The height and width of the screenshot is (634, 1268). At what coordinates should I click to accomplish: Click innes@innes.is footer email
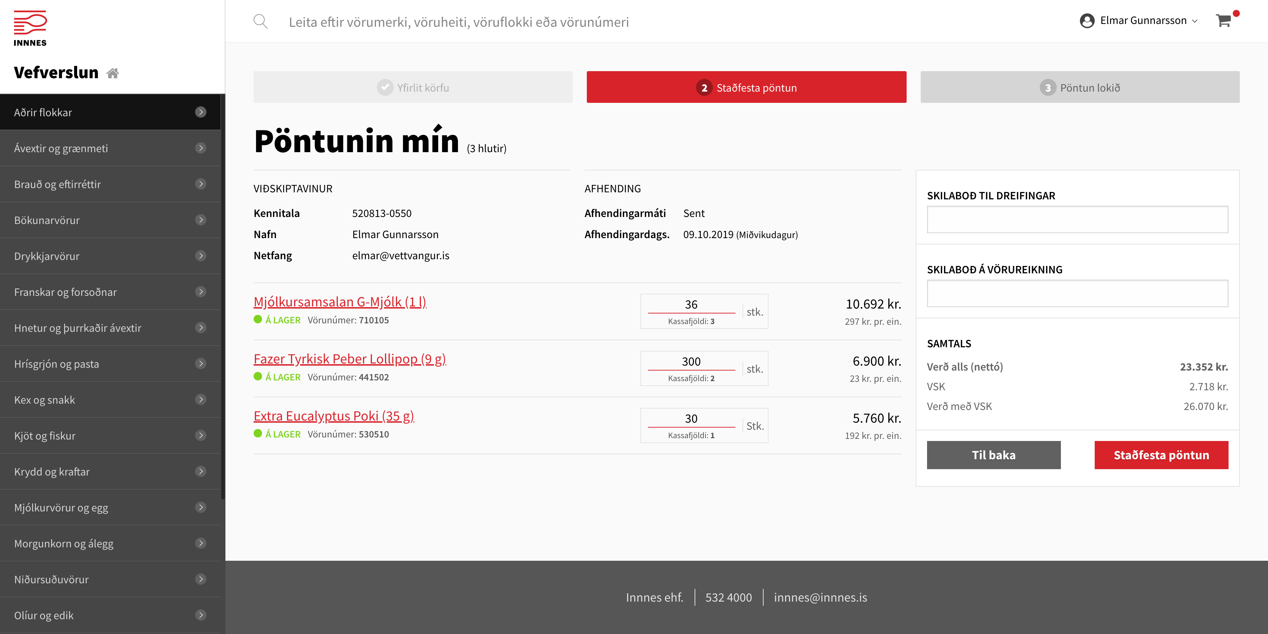[821, 597]
